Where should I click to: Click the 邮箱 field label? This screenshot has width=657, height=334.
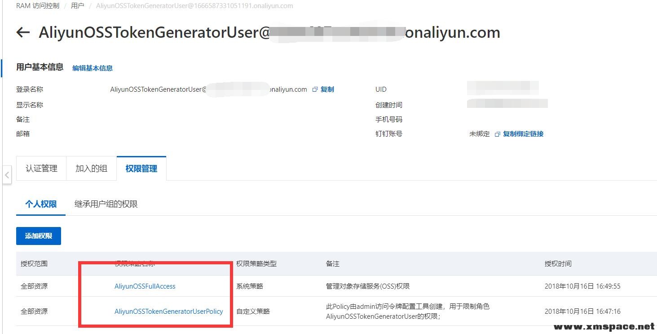(23, 134)
